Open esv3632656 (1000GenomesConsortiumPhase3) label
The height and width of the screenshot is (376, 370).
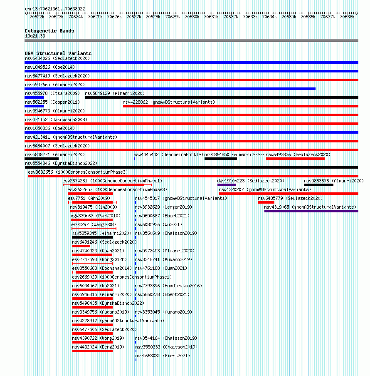point(78,172)
